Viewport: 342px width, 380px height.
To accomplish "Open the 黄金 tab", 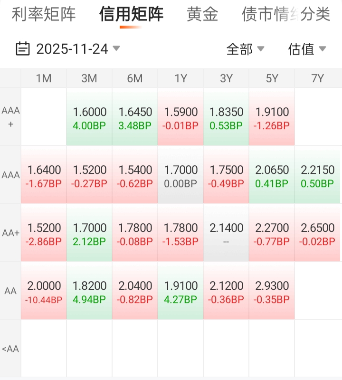I will 202,14.
